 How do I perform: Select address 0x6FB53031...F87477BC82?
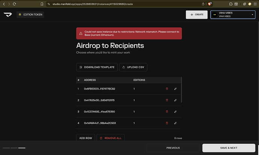[x=99, y=89]
